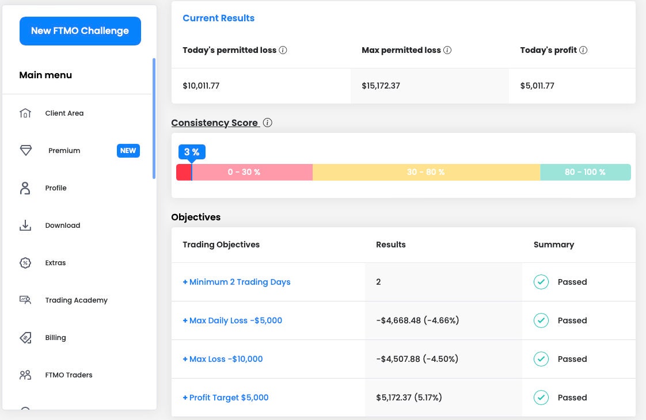Open Trading Academy menu item
Image resolution: width=646 pixels, height=420 pixels.
pos(77,300)
